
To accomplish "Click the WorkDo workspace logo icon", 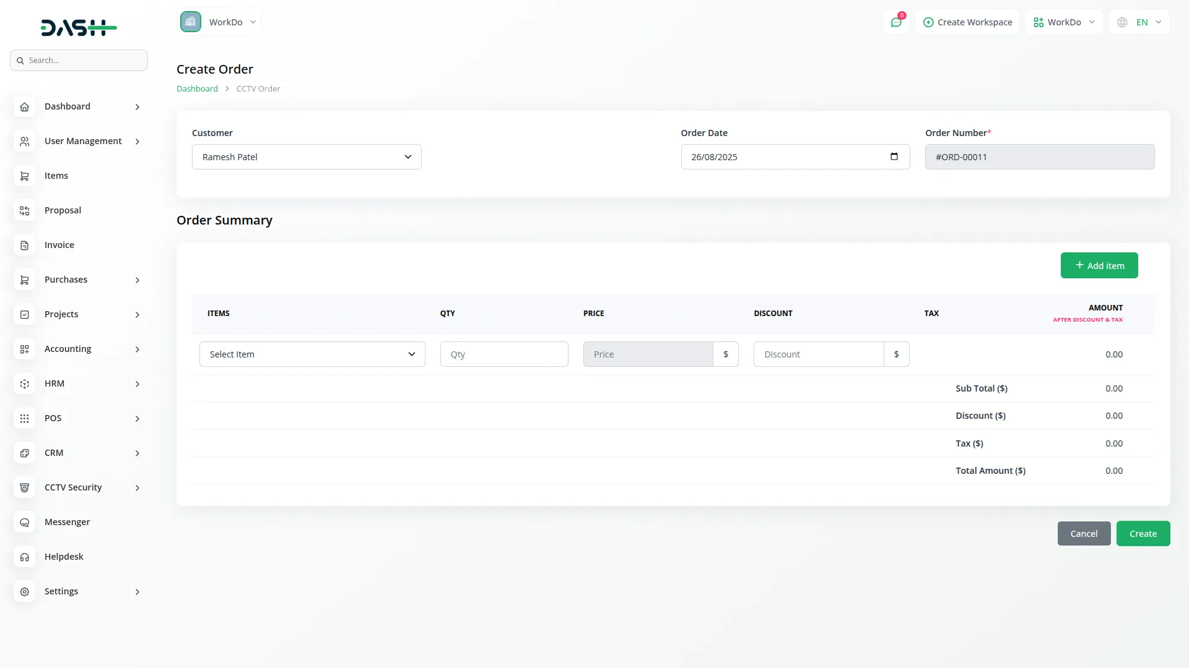I will (191, 22).
